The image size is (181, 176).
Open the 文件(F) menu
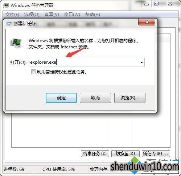[12, 15]
